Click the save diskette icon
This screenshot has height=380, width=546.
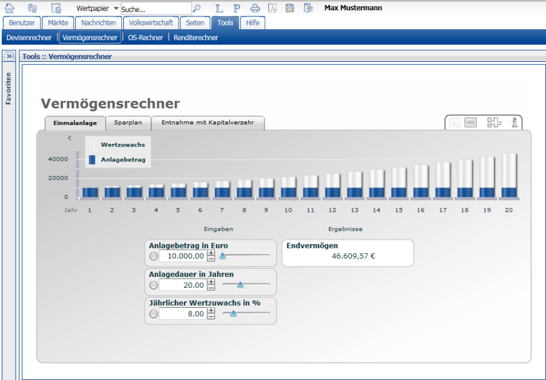[290, 8]
